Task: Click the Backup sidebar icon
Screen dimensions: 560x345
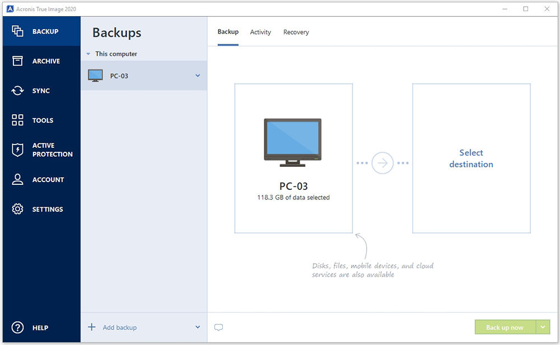Action: [x=17, y=31]
